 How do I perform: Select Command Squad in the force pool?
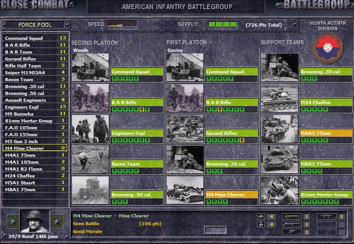(35, 38)
